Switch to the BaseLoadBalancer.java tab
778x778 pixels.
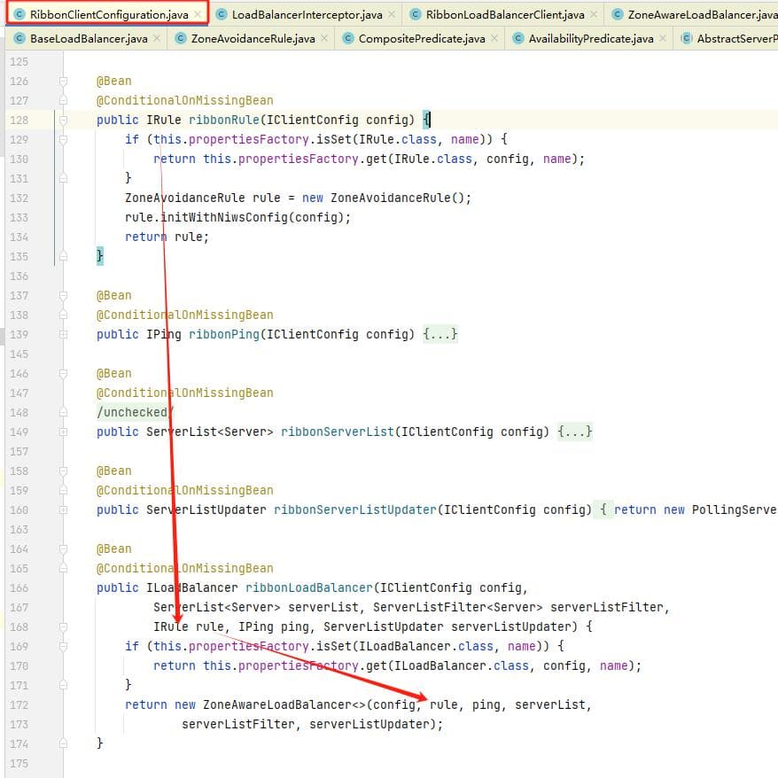coord(89,38)
